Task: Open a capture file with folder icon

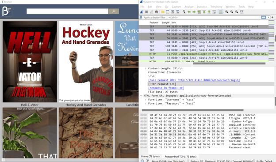Action: tap(163, 12)
